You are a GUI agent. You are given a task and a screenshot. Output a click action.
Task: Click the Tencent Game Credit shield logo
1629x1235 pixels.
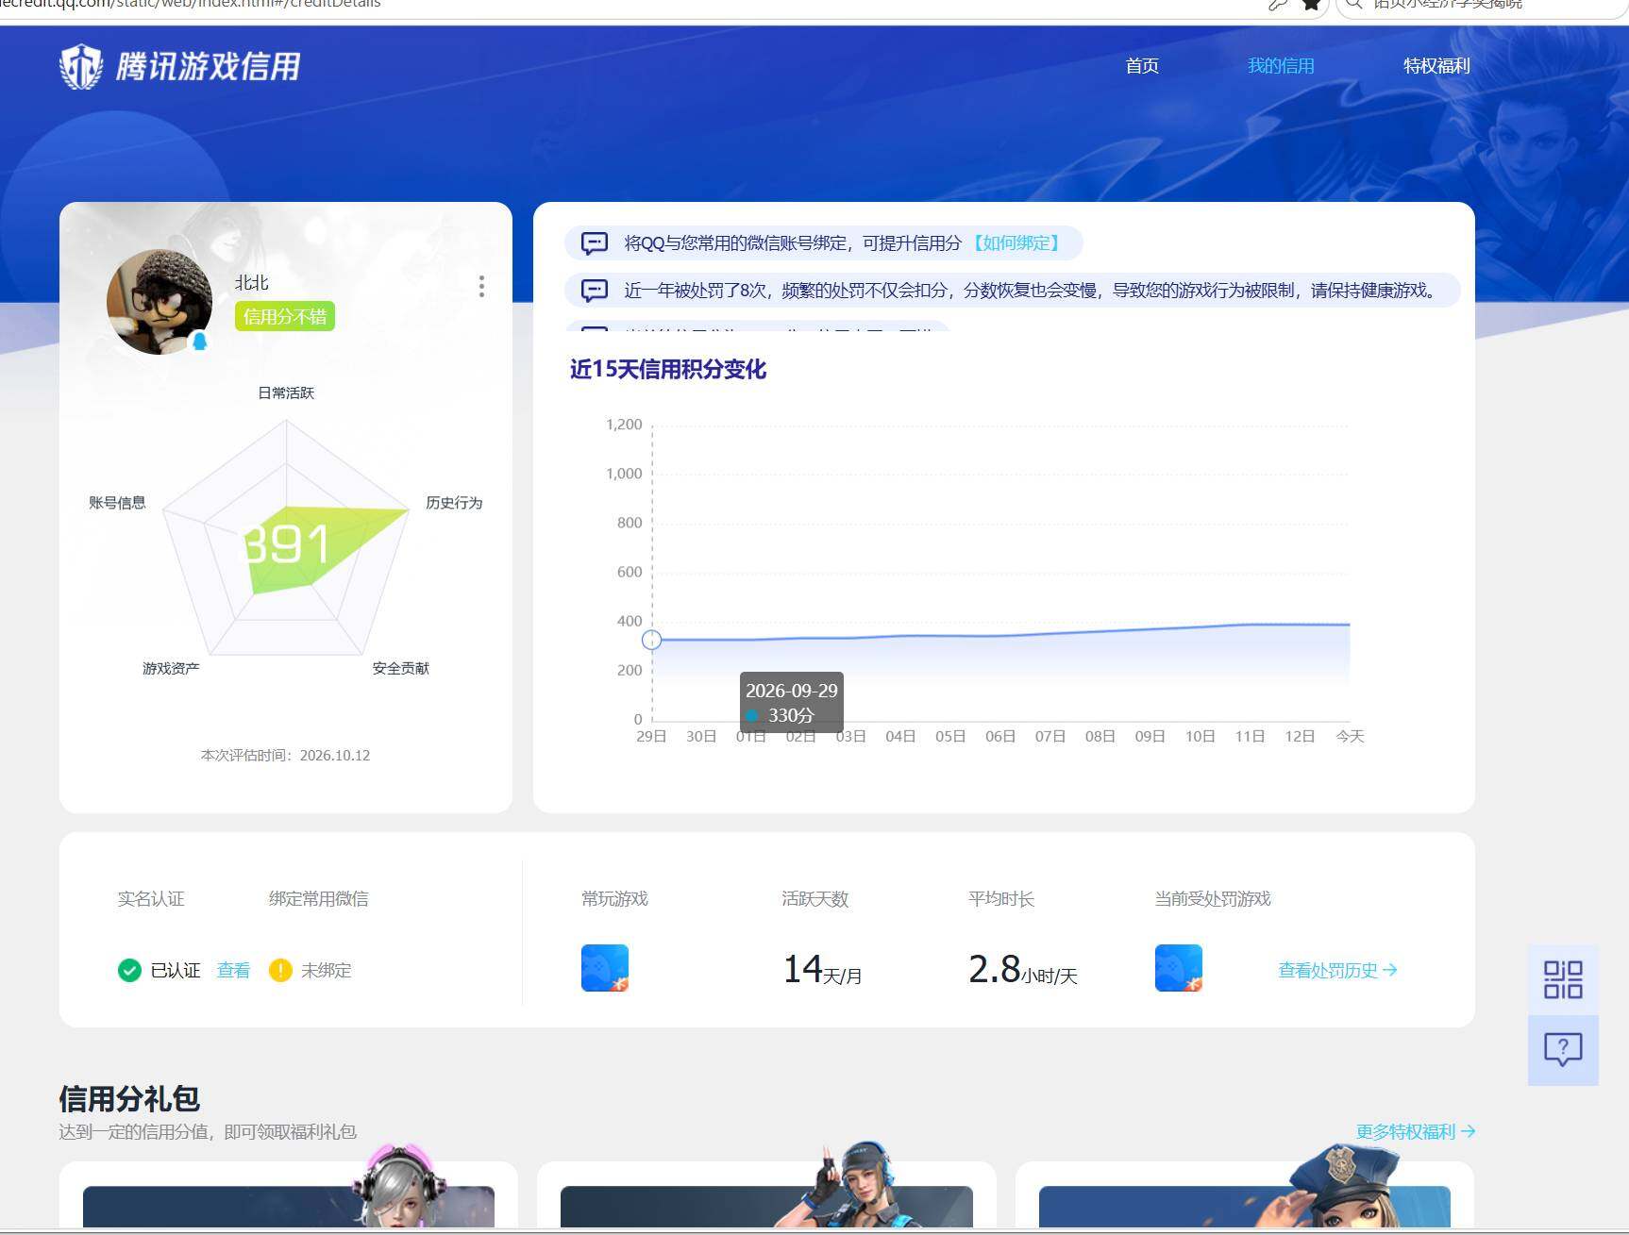point(81,66)
